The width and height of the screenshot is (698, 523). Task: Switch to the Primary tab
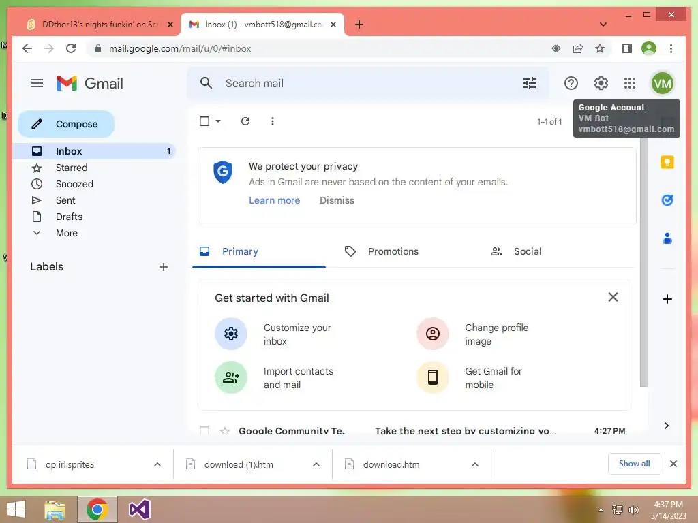(259, 251)
